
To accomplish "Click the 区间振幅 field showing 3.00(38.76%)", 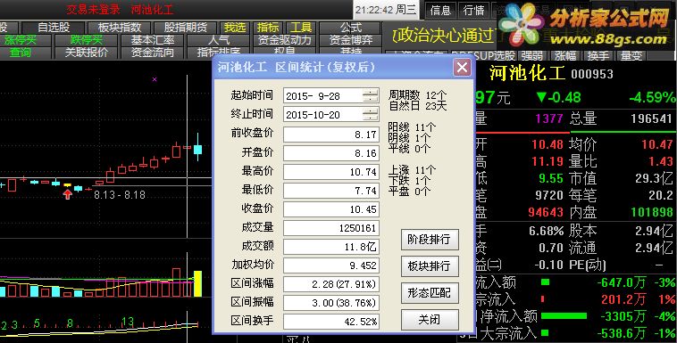I will [331, 303].
